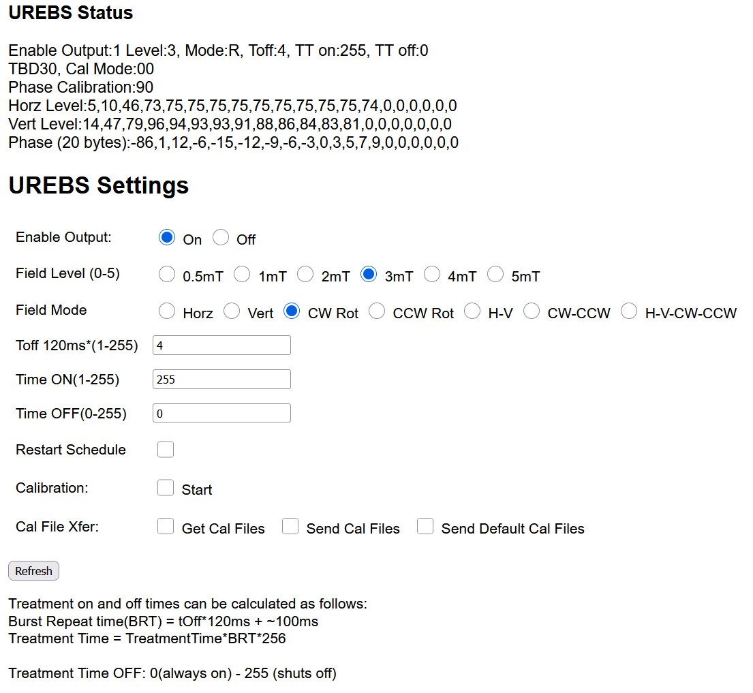Turn Enable Output to Off
This screenshot has height=693, width=753.
point(221,238)
